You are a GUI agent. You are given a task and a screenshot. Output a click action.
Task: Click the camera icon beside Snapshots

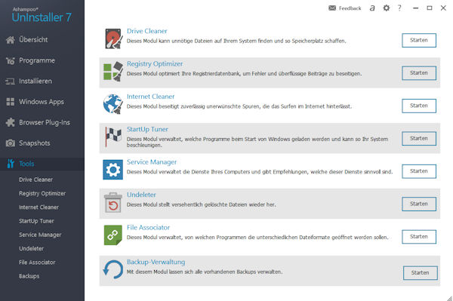point(10,143)
